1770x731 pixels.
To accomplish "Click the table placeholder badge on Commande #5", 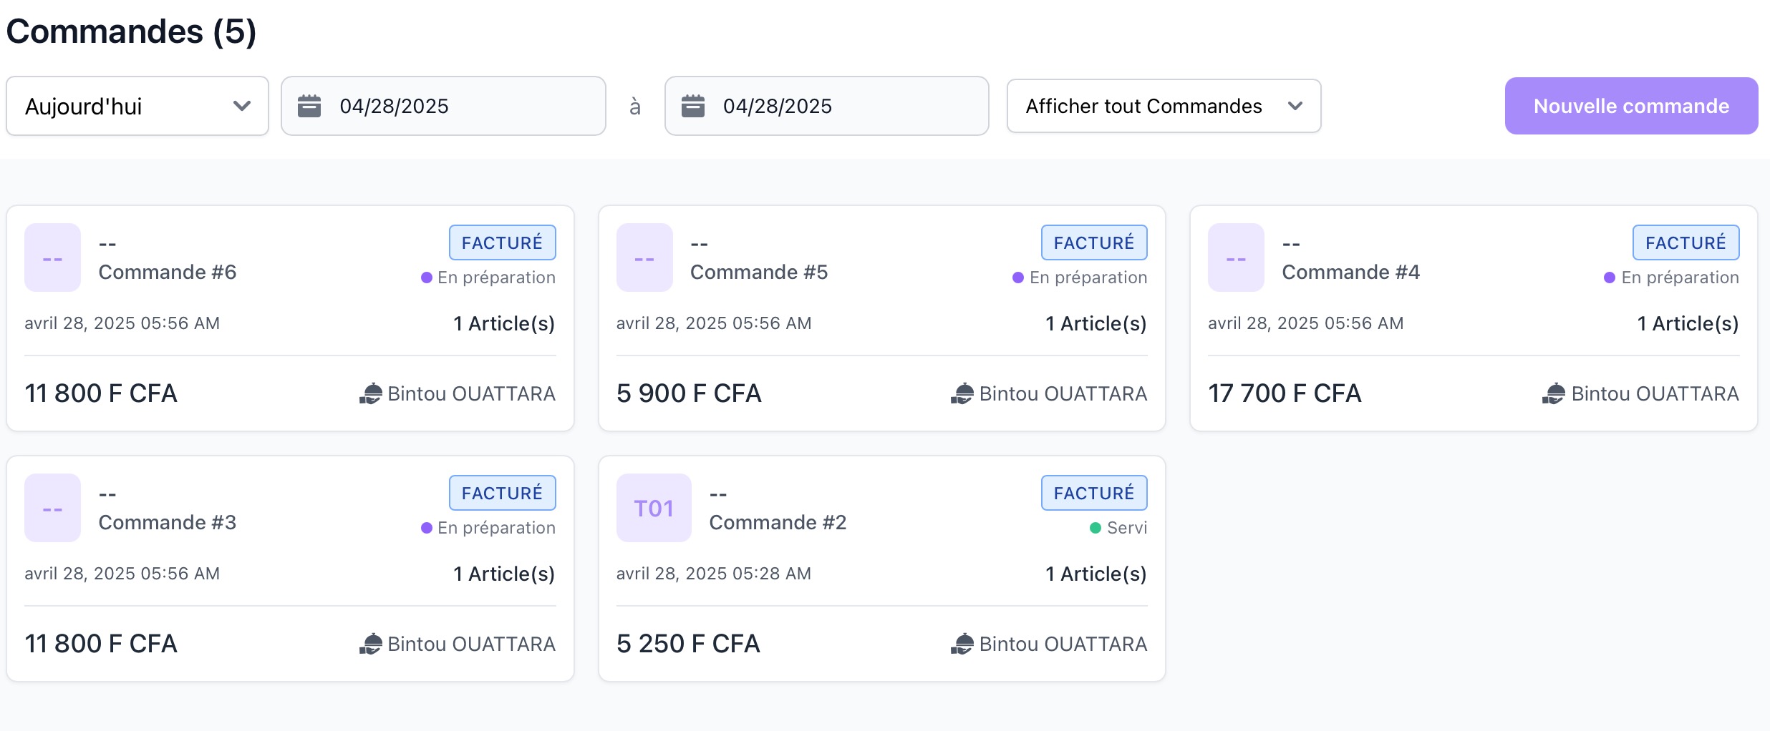I will 644,257.
